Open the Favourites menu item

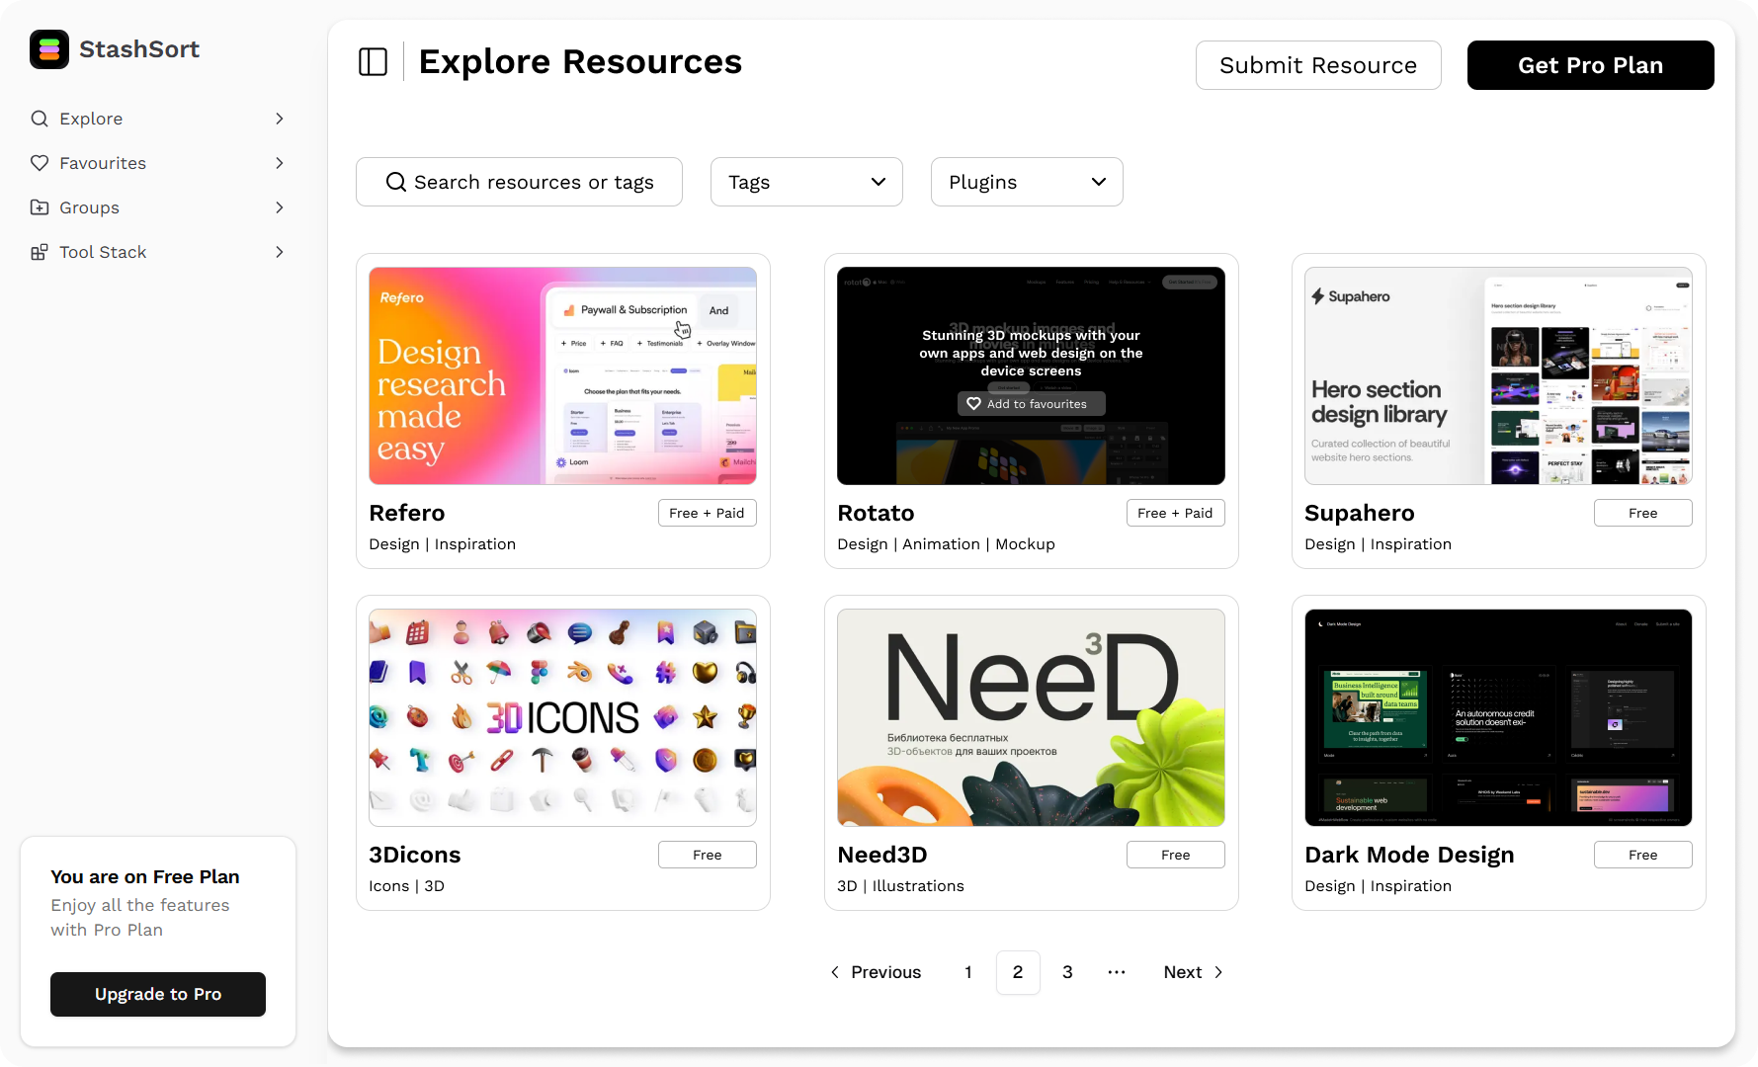158,163
